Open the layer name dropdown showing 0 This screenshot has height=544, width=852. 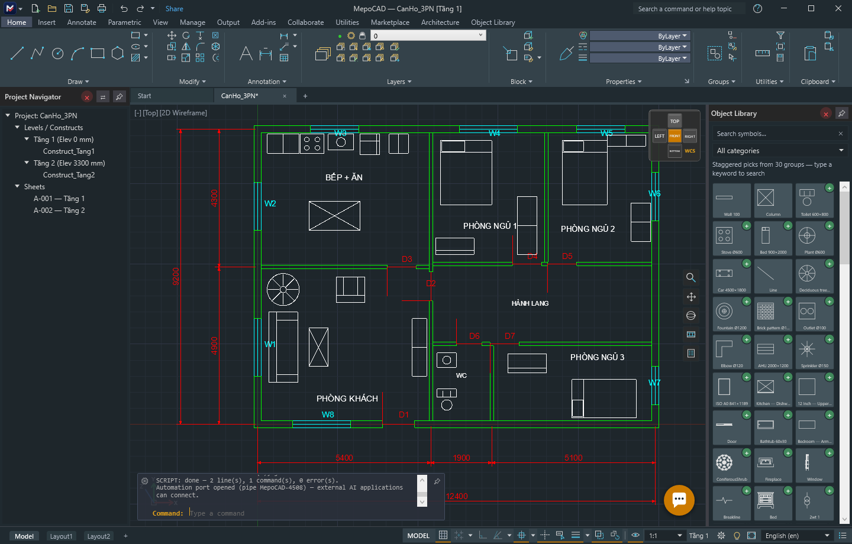pos(429,35)
